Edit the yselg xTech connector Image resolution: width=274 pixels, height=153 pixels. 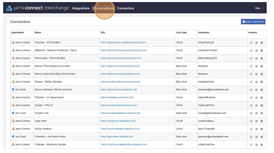pos(256,121)
